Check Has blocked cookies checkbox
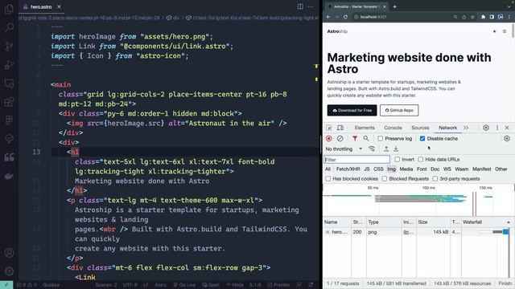Image resolution: width=515 pixels, height=289 pixels. pyautogui.click(x=328, y=178)
